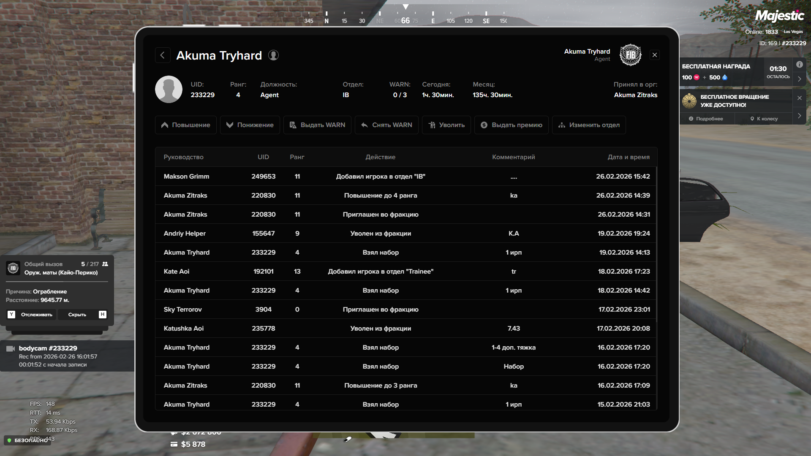Click Подробнее link in spin panel
The width and height of the screenshot is (811, 456).
click(x=706, y=119)
